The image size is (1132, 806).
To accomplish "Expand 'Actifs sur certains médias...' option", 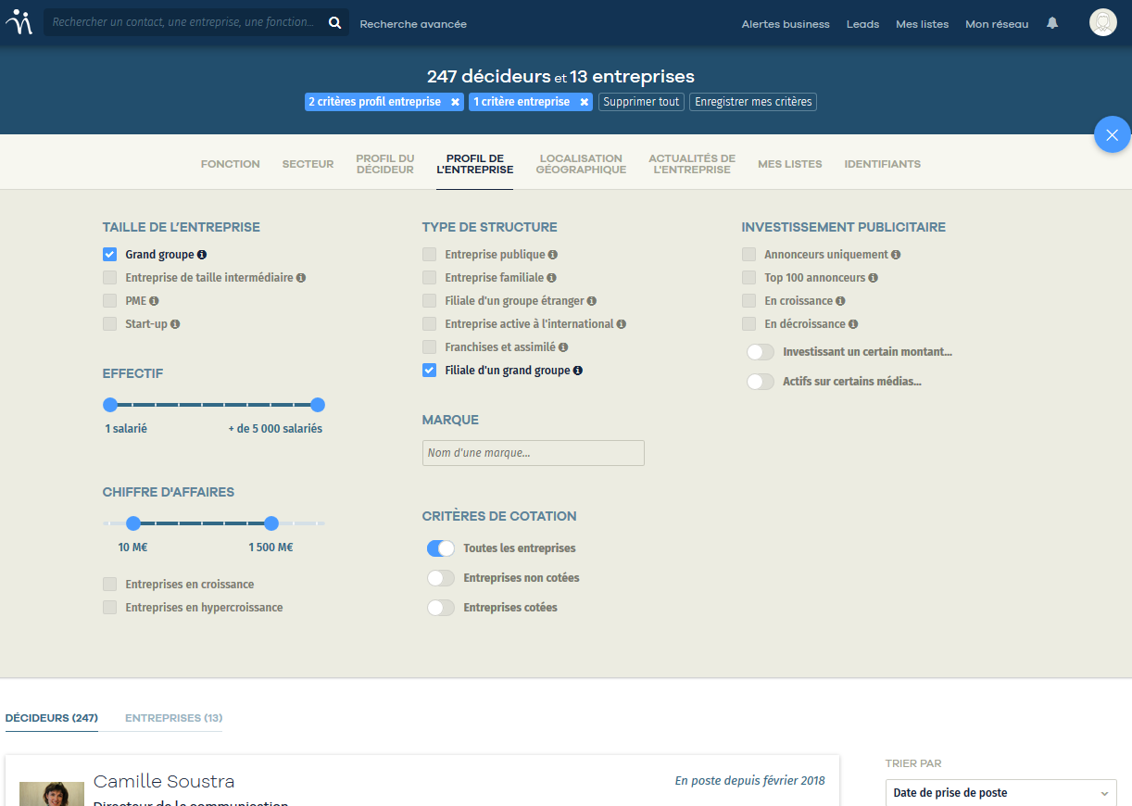I will pyautogui.click(x=761, y=381).
